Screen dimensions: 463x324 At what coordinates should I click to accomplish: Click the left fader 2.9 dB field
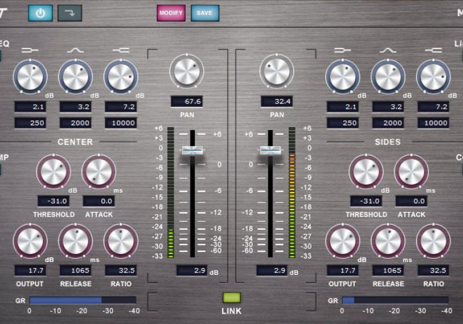click(192, 270)
